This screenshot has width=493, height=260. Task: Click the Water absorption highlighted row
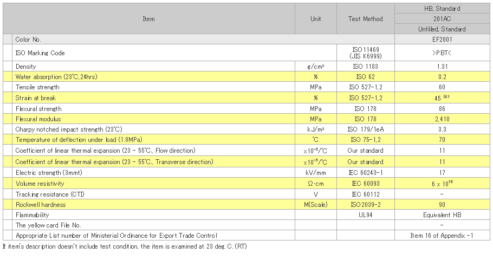tap(246, 77)
